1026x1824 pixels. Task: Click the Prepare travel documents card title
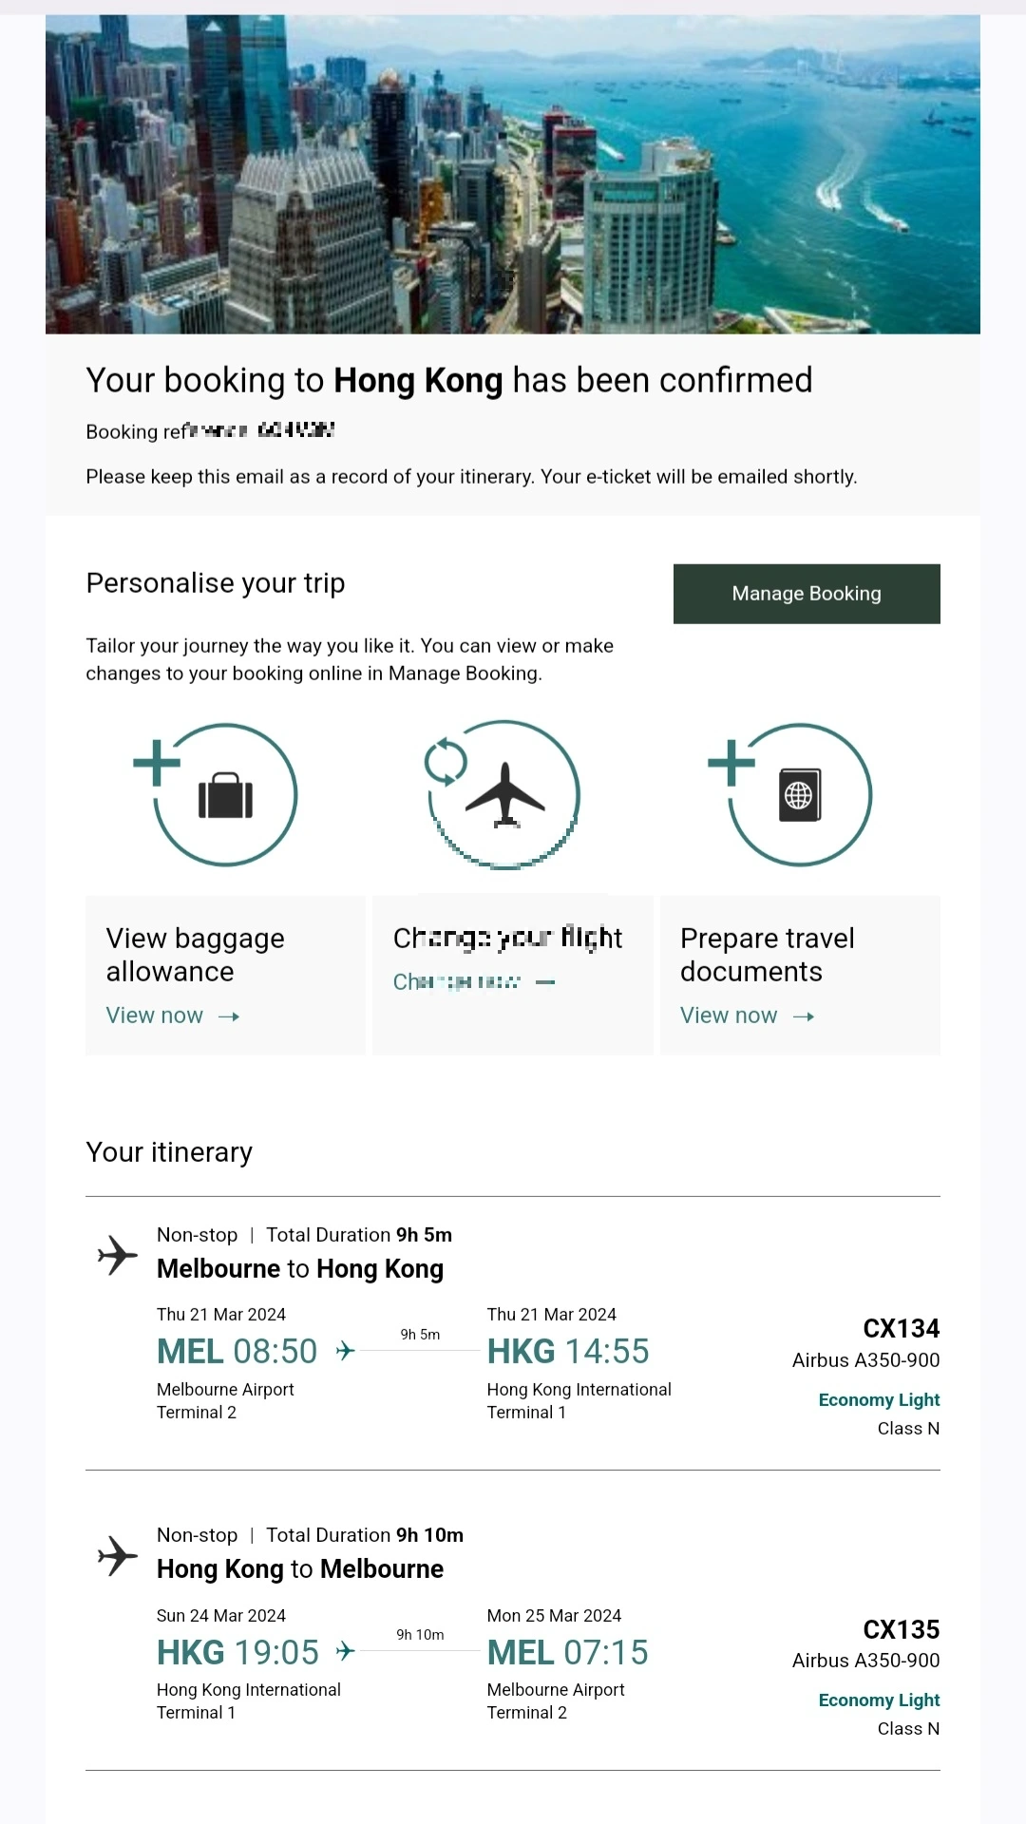pyautogui.click(x=768, y=955)
